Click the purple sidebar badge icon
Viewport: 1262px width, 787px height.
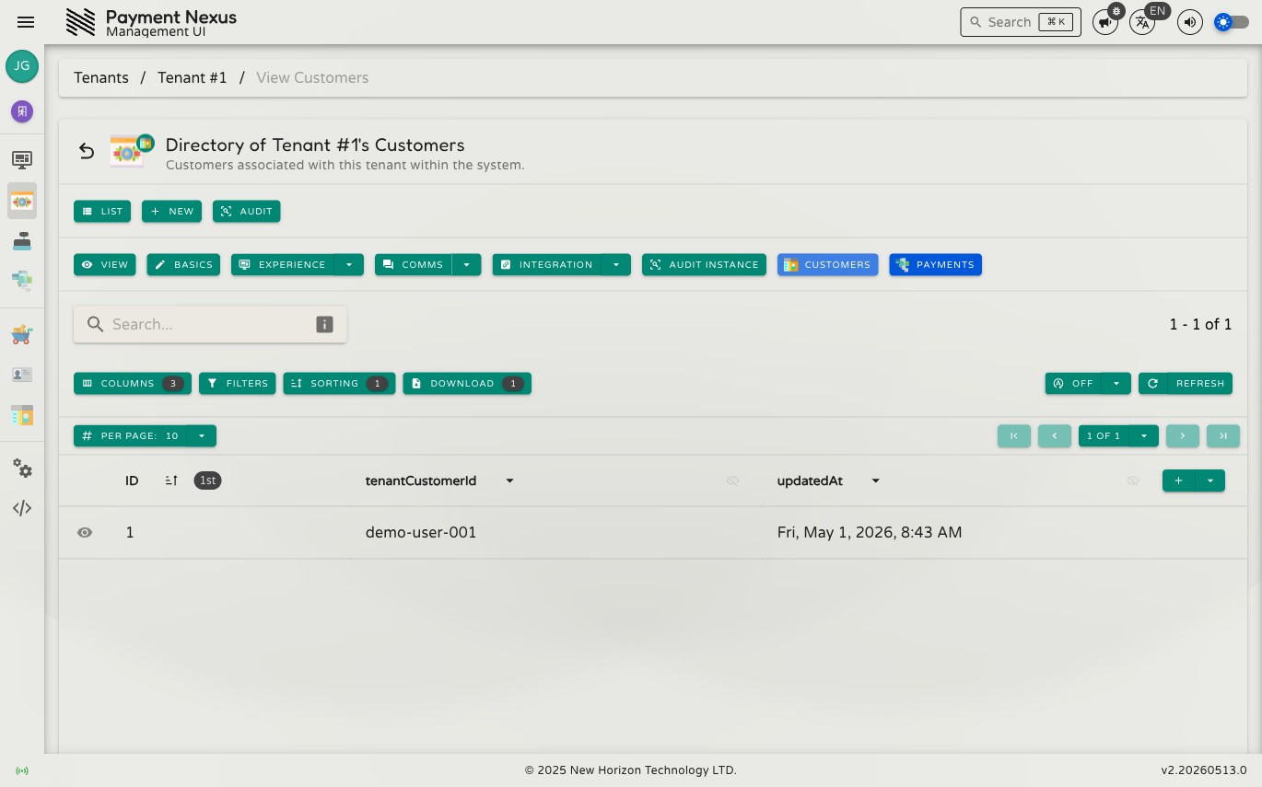pyautogui.click(x=22, y=111)
